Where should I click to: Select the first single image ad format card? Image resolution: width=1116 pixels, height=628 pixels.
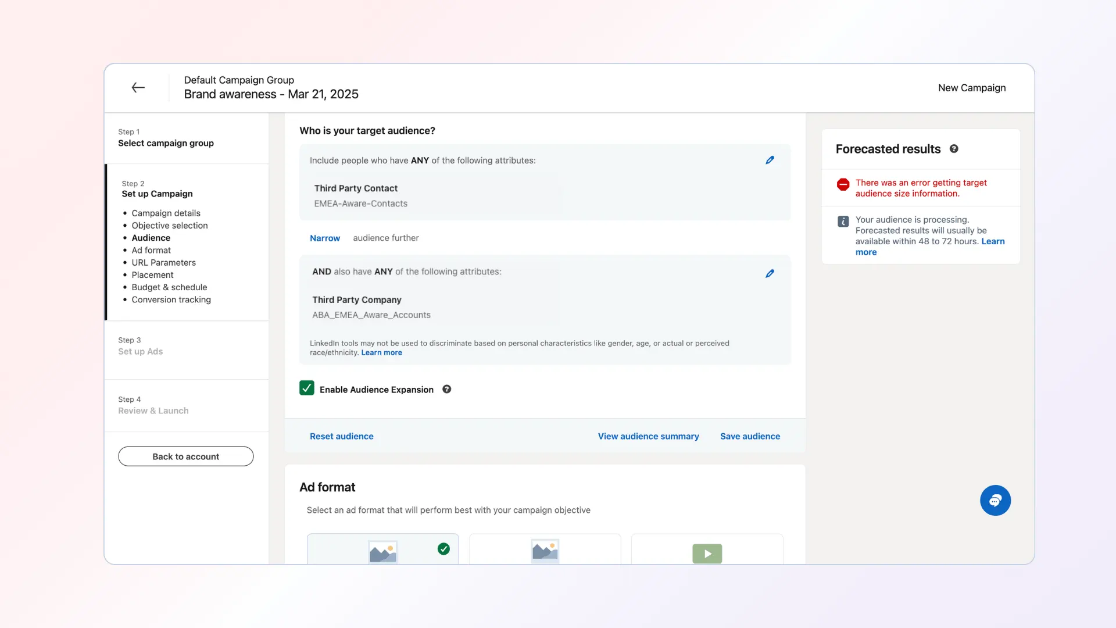point(382,549)
